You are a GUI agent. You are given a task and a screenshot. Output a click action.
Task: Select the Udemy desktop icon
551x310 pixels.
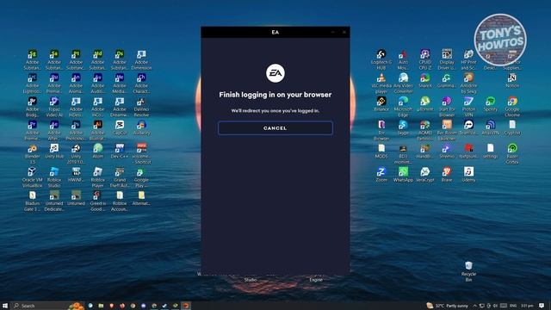tap(468, 175)
